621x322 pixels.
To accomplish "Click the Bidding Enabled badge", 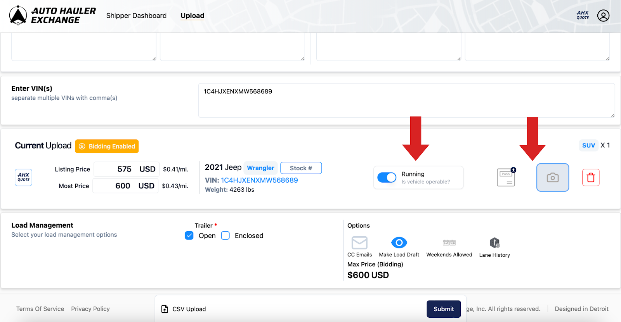I will coord(107,146).
